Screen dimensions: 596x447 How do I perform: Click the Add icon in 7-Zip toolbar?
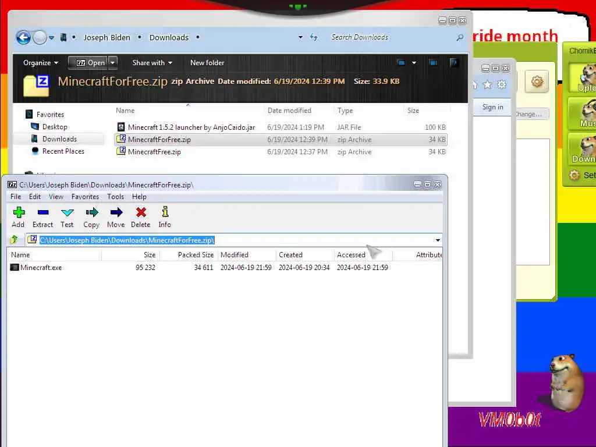point(18,217)
